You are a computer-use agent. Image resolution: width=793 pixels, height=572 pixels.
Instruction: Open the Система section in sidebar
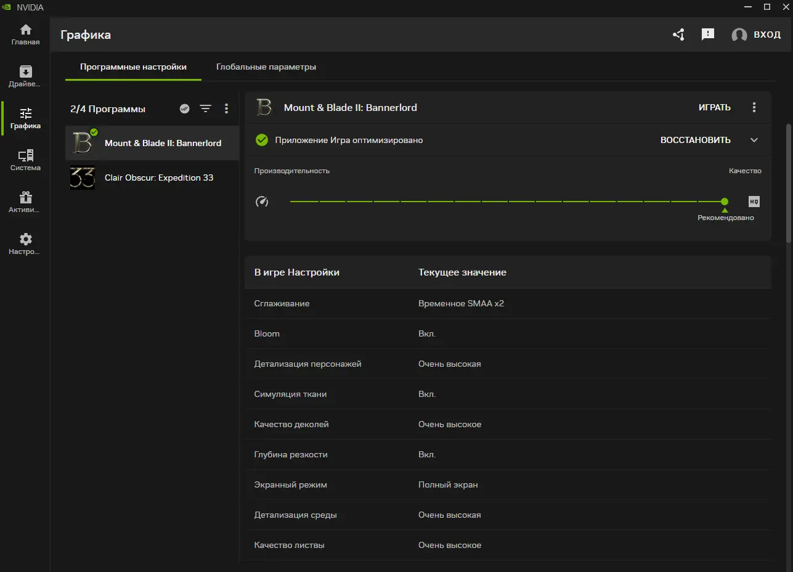pyautogui.click(x=25, y=160)
